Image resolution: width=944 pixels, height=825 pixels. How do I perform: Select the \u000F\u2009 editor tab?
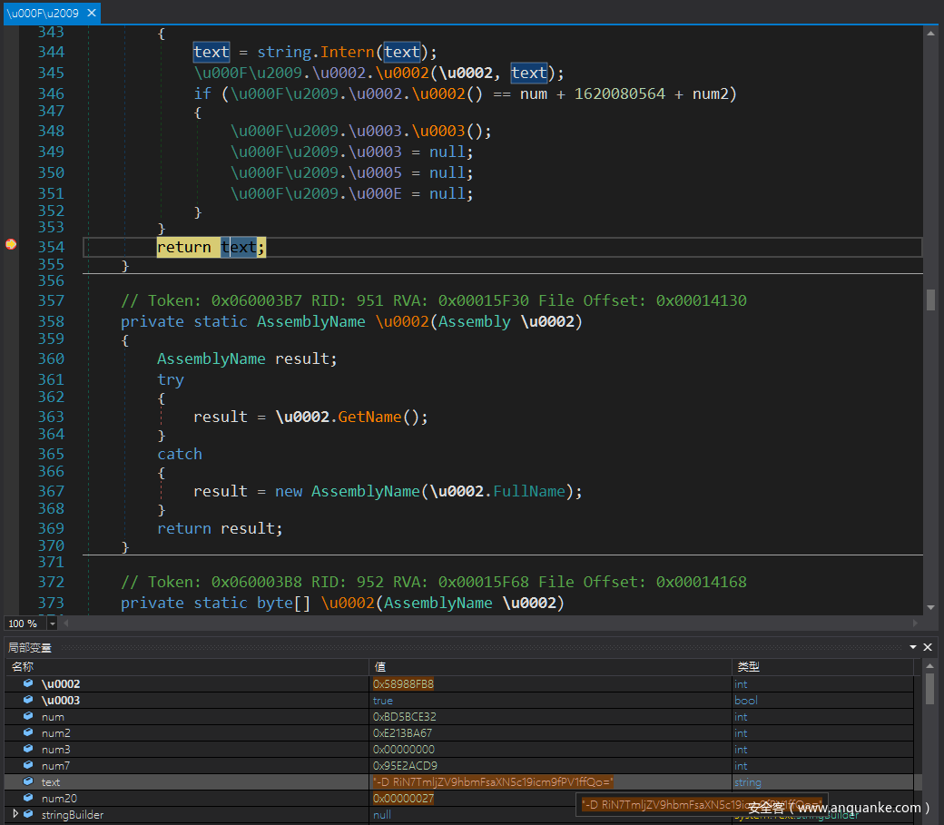coord(43,14)
